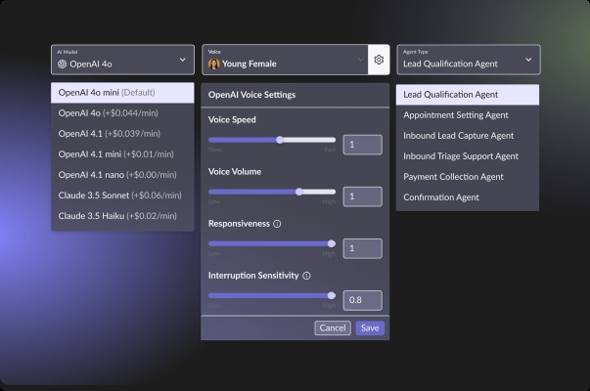Open voice settings gear icon
Screen dimensions: 590x391
pos(379,60)
